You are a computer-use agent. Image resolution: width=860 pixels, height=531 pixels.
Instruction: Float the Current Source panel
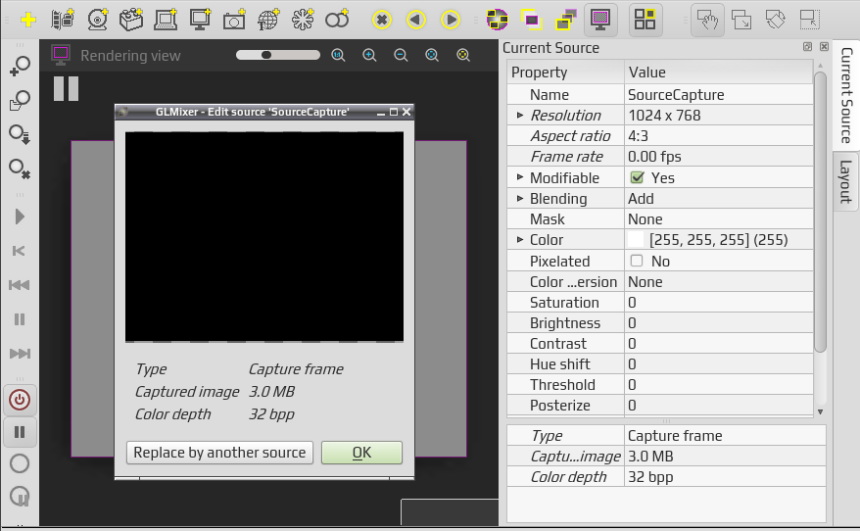tap(807, 47)
